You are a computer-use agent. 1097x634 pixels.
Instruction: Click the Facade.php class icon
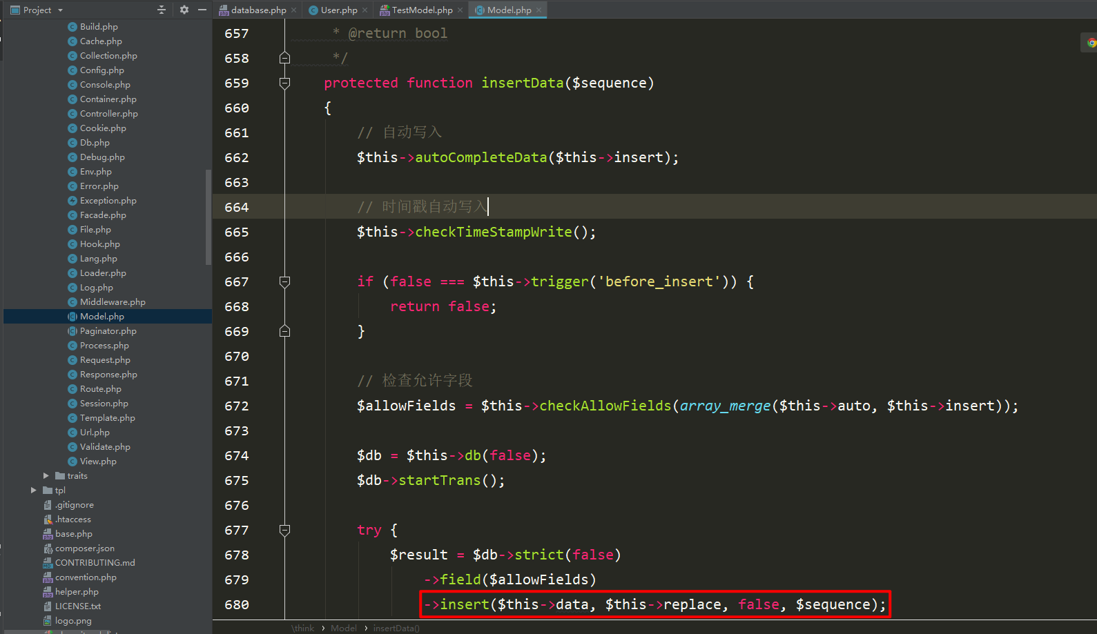pos(72,215)
